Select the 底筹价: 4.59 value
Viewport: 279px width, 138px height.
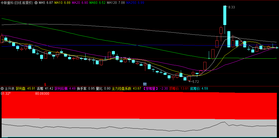pos(199,89)
